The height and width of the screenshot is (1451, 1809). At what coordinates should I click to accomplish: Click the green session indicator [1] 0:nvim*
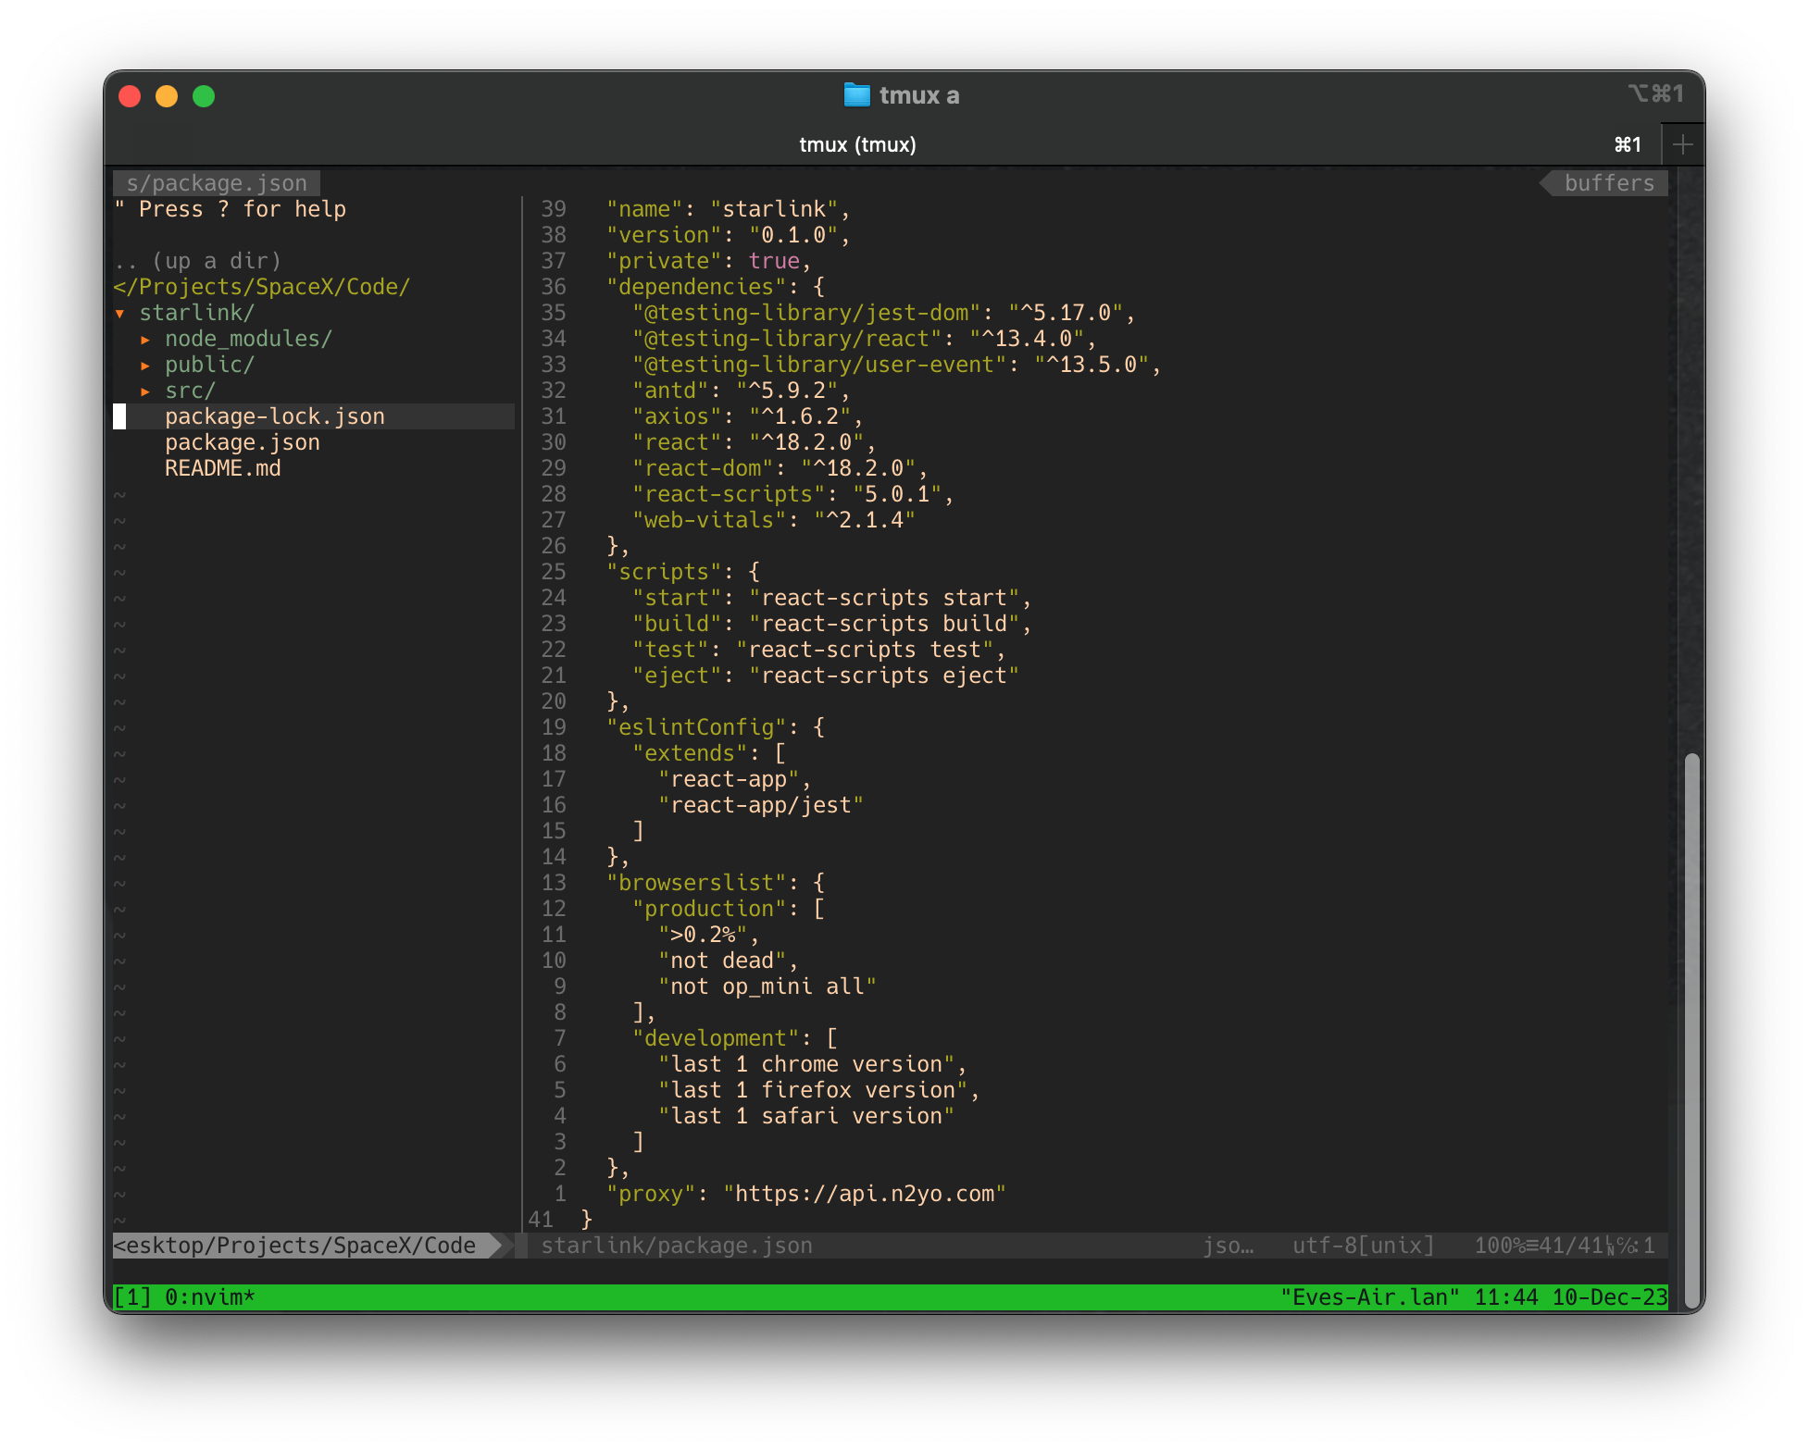[x=185, y=1297]
